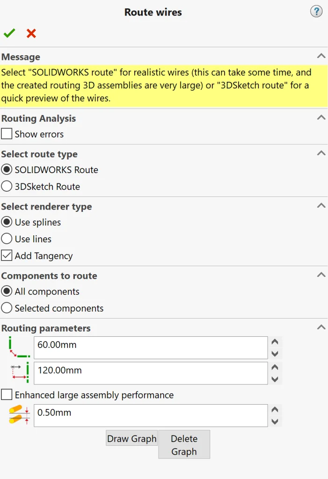Screen dimensions: 328x479
Task: Click the Delete Graph button
Action: pos(184,445)
